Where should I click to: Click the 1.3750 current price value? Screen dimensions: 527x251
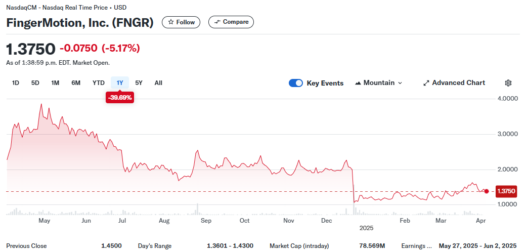coord(31,49)
